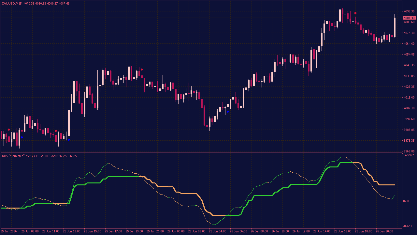Click the 26 Jun 14:00 time label
This screenshot has width=417, height=235.
(x=322, y=231)
